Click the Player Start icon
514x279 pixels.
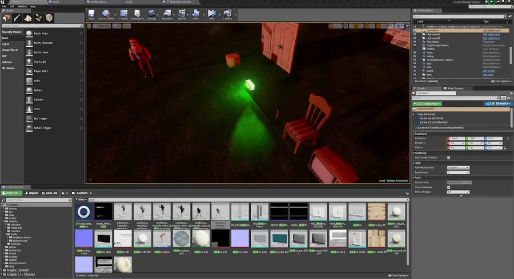pos(29,71)
